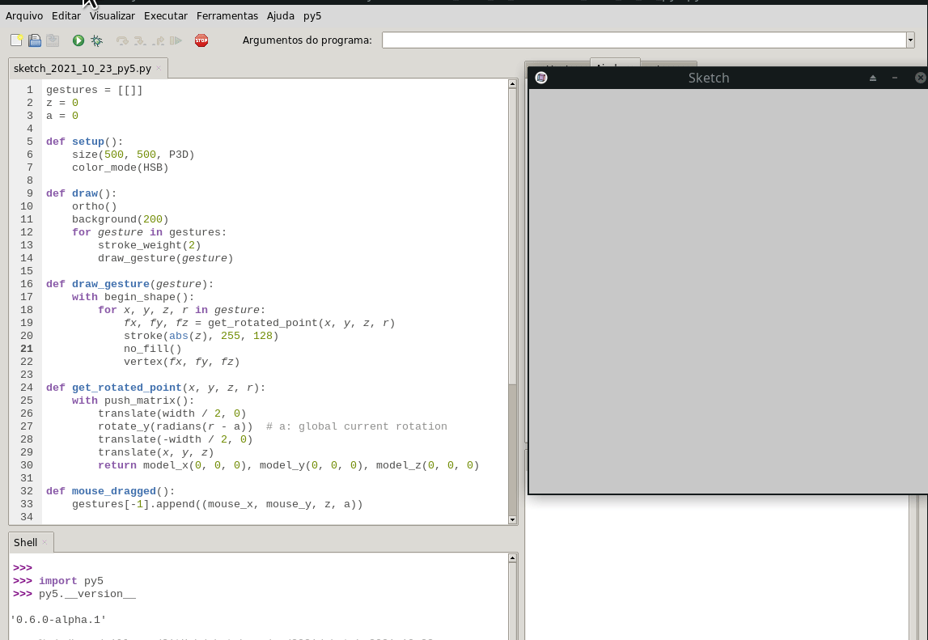Expand the program arguments dropdown arrow
This screenshot has height=640, width=928.
[x=910, y=40]
